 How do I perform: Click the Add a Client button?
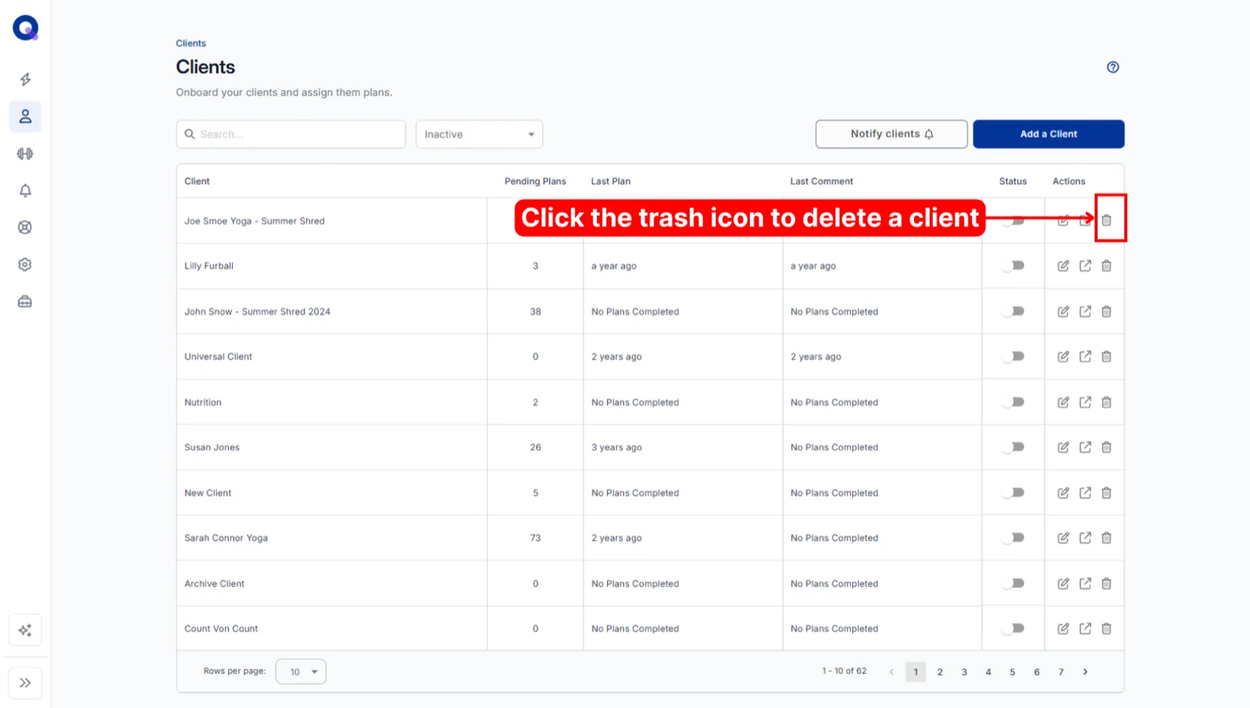tap(1048, 134)
